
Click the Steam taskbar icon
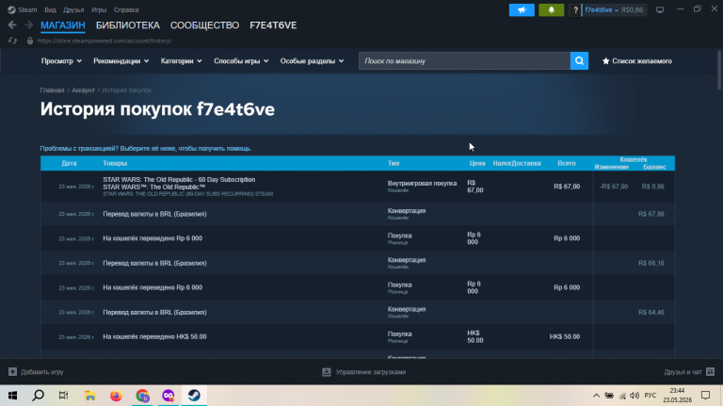[x=194, y=396]
